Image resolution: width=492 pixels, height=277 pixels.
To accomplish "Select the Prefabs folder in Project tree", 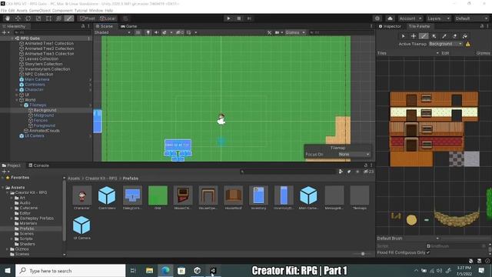I will point(27,229).
